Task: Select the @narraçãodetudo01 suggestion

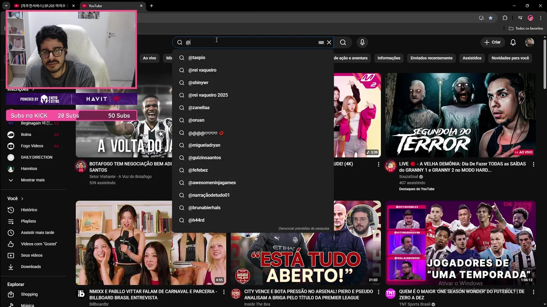Action: 253,195
